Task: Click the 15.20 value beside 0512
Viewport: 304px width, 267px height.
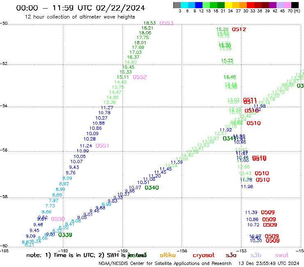Action: (222, 29)
